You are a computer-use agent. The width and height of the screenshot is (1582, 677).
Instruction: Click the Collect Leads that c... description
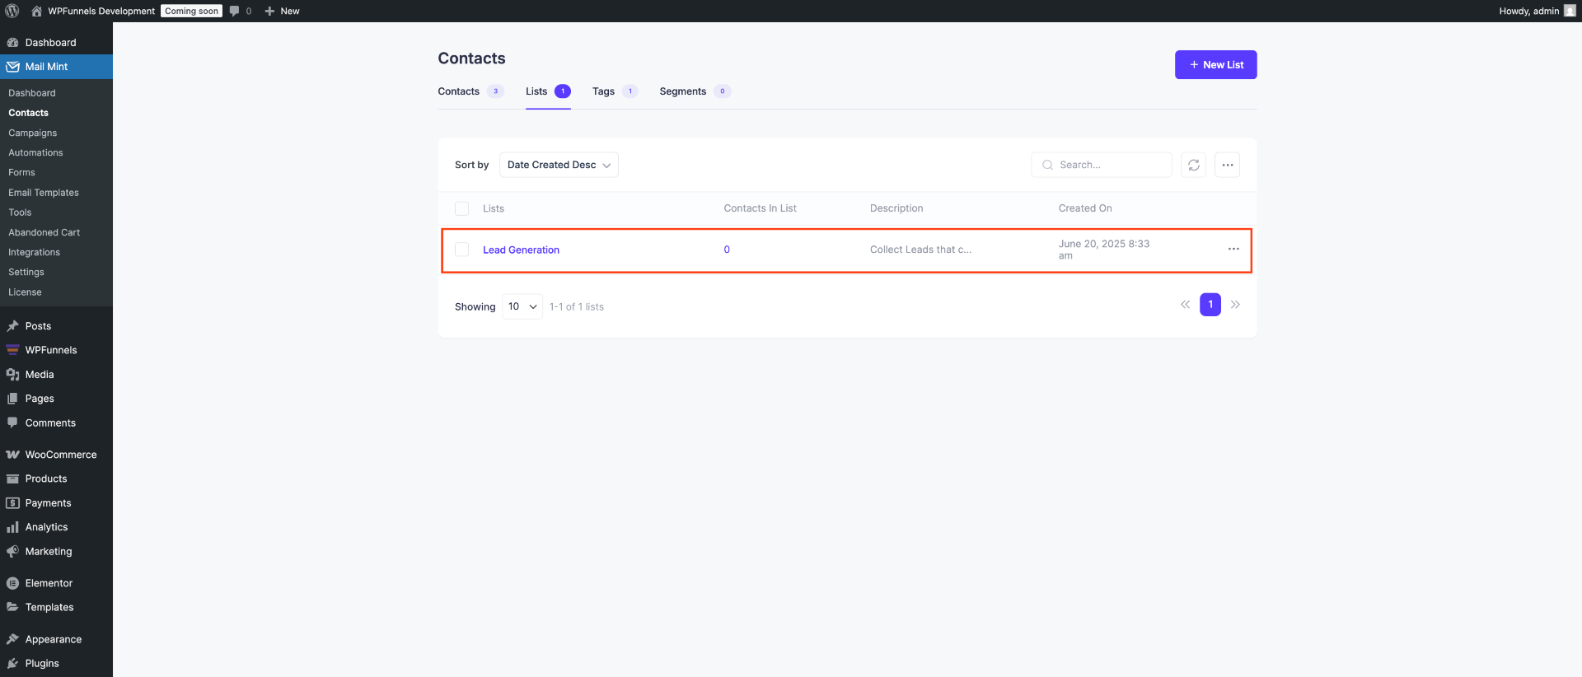(920, 250)
